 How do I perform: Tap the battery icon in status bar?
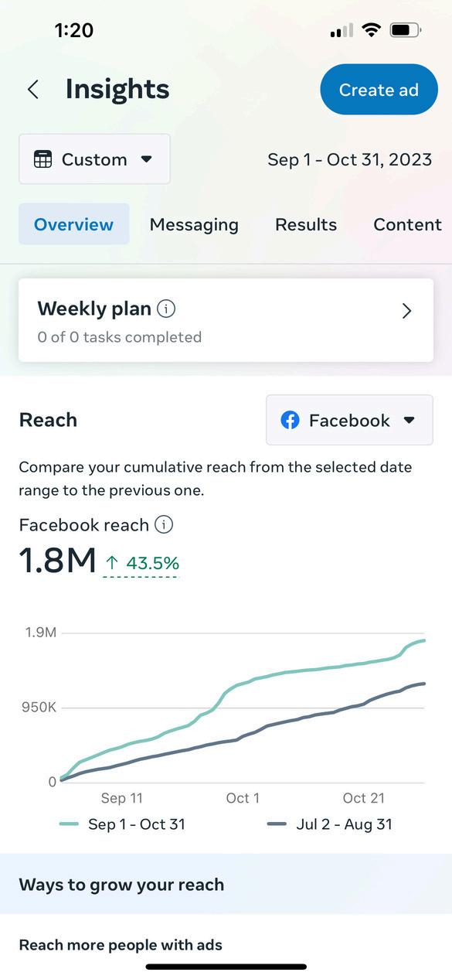point(406,30)
